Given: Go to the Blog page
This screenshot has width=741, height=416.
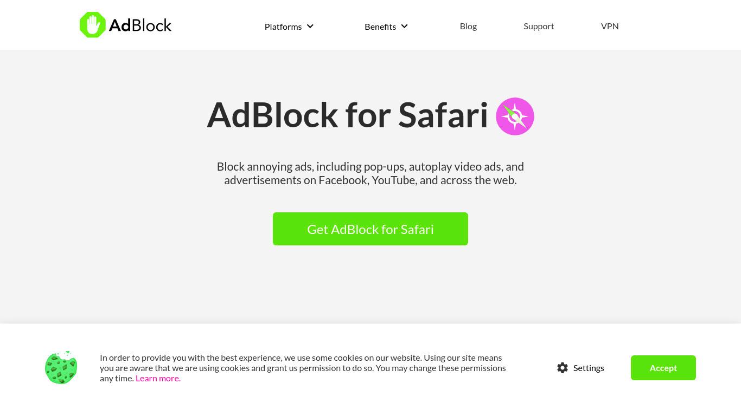Looking at the screenshot, I should point(468,26).
